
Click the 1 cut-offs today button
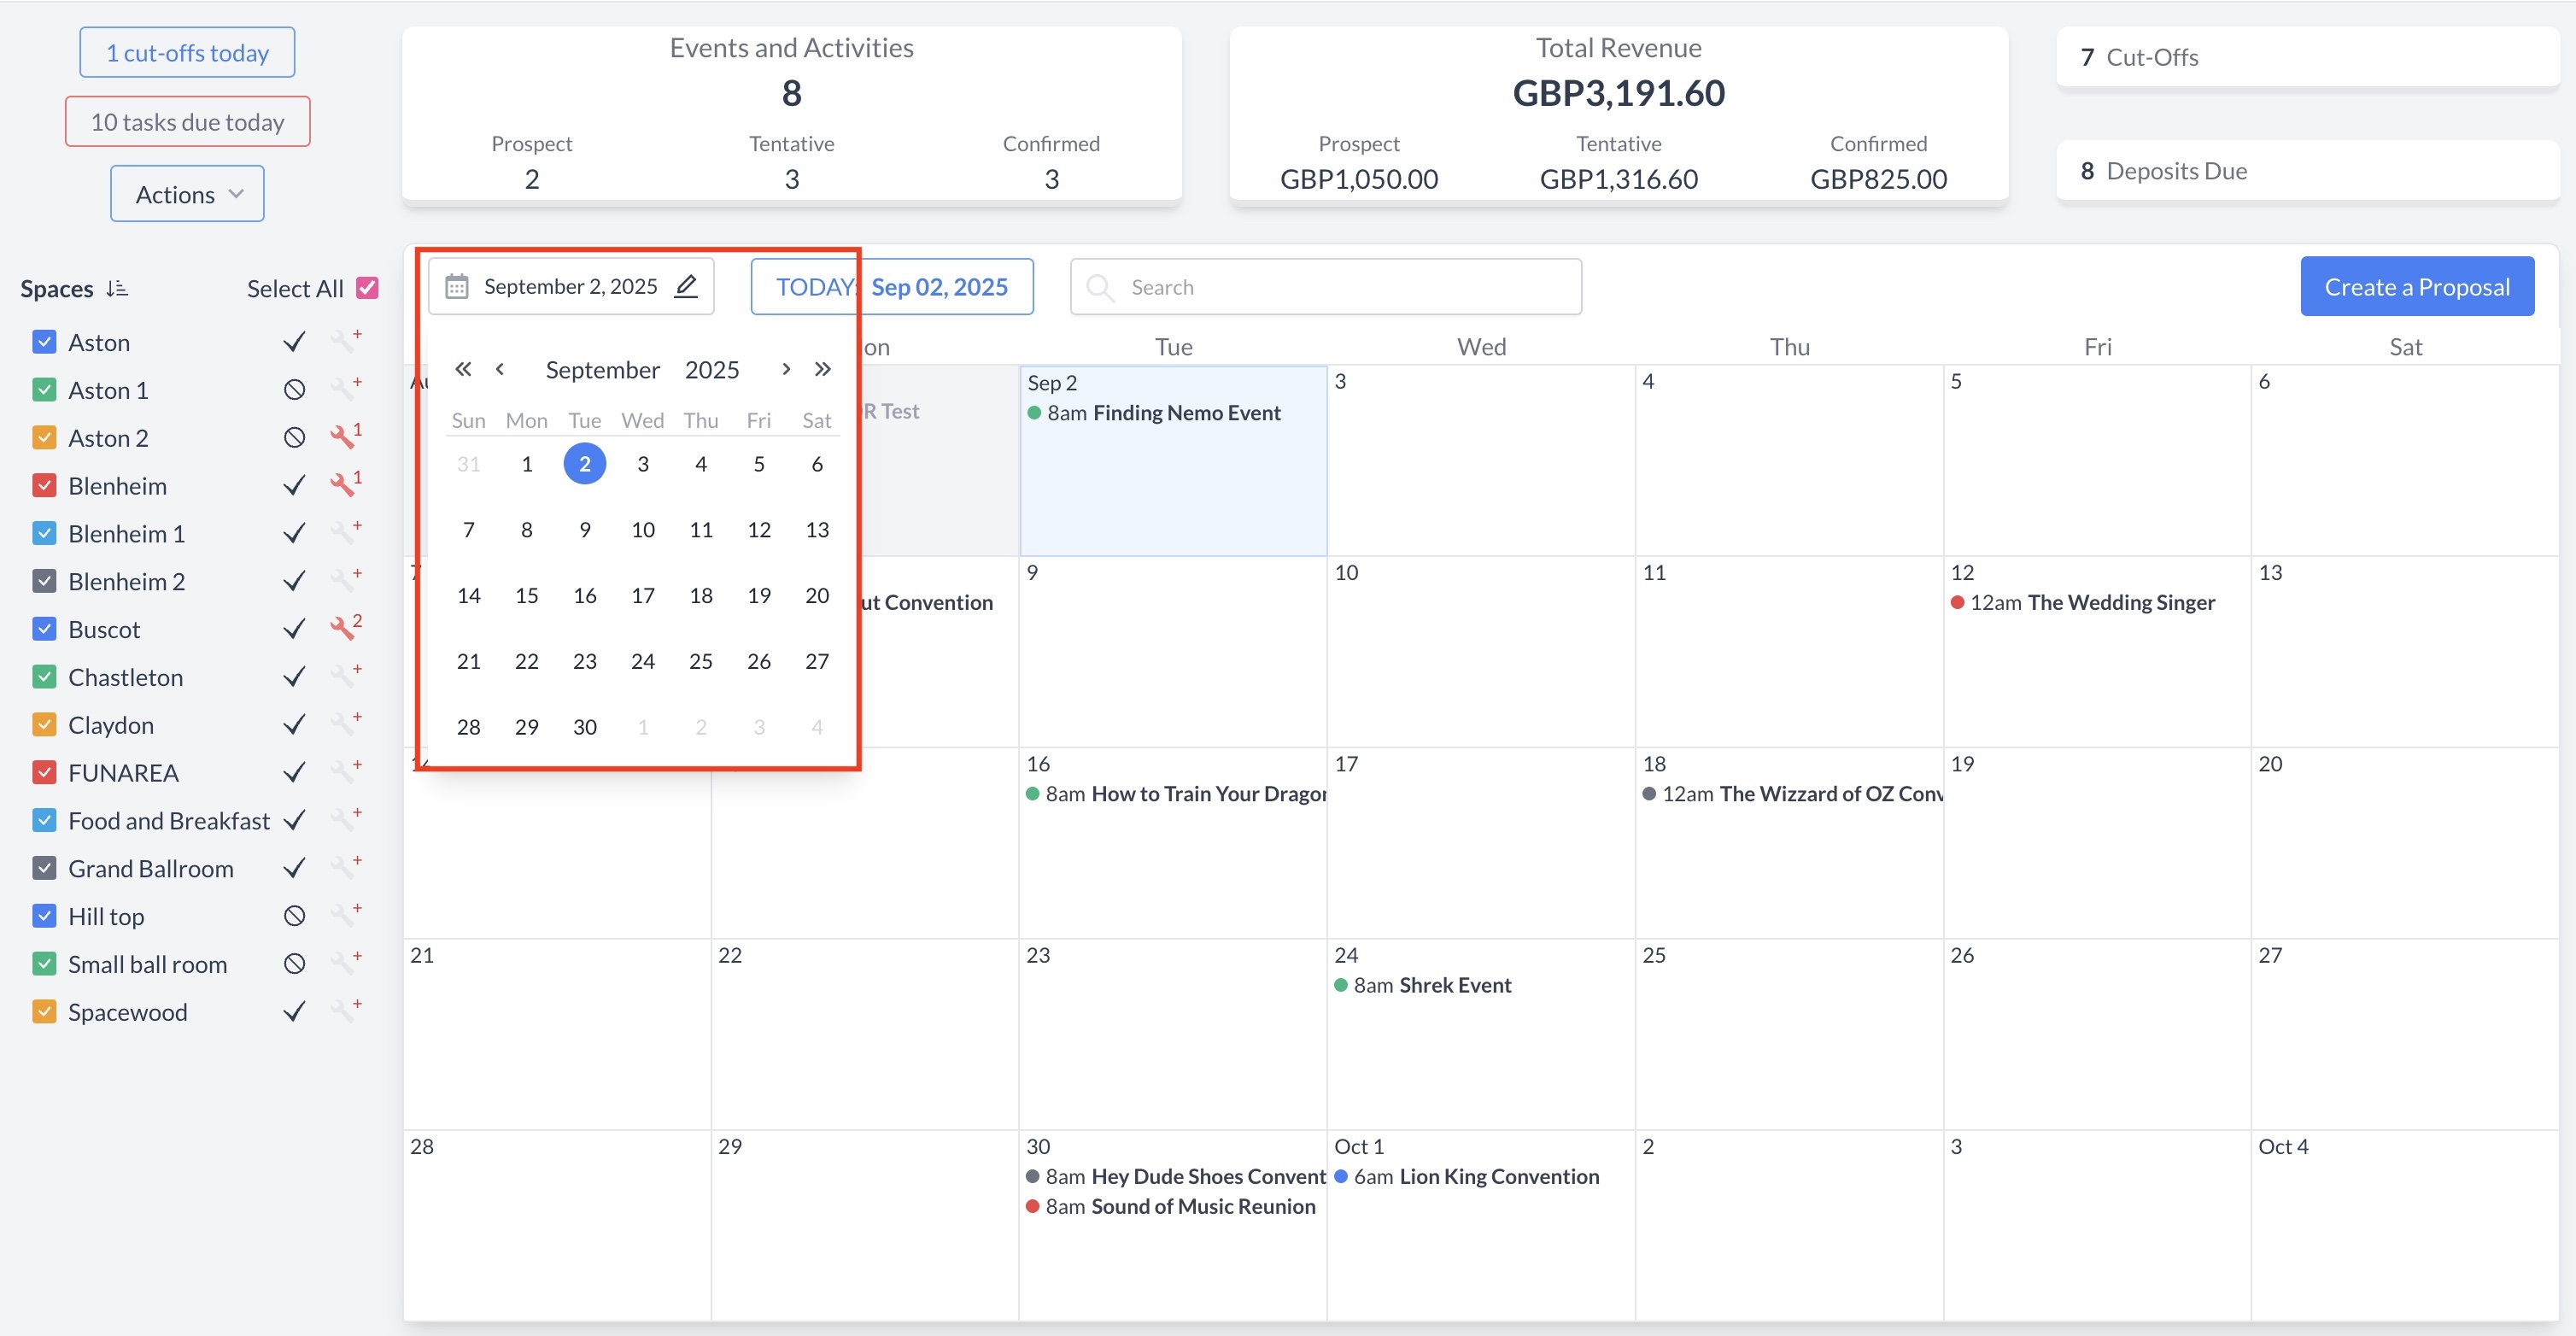(x=186, y=52)
